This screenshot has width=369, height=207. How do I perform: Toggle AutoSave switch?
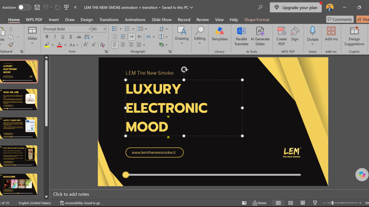click(x=25, y=7)
